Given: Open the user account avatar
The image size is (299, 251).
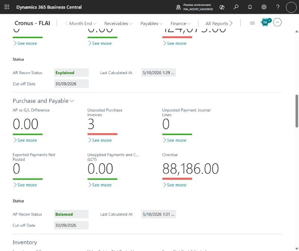Looking at the screenshot, I should (x=291, y=7).
